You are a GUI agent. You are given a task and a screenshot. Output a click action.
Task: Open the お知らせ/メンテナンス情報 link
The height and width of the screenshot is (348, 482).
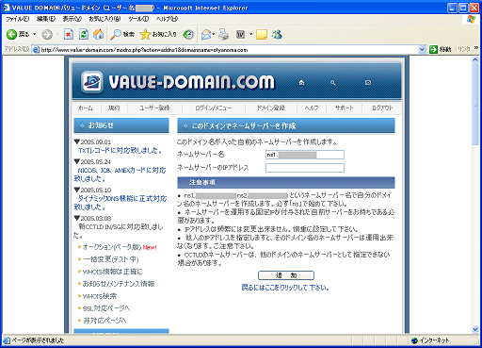[x=119, y=284]
